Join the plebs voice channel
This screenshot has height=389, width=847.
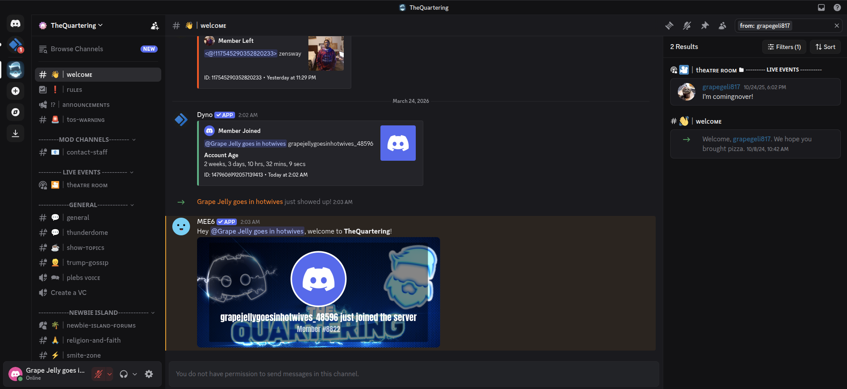tap(98, 278)
